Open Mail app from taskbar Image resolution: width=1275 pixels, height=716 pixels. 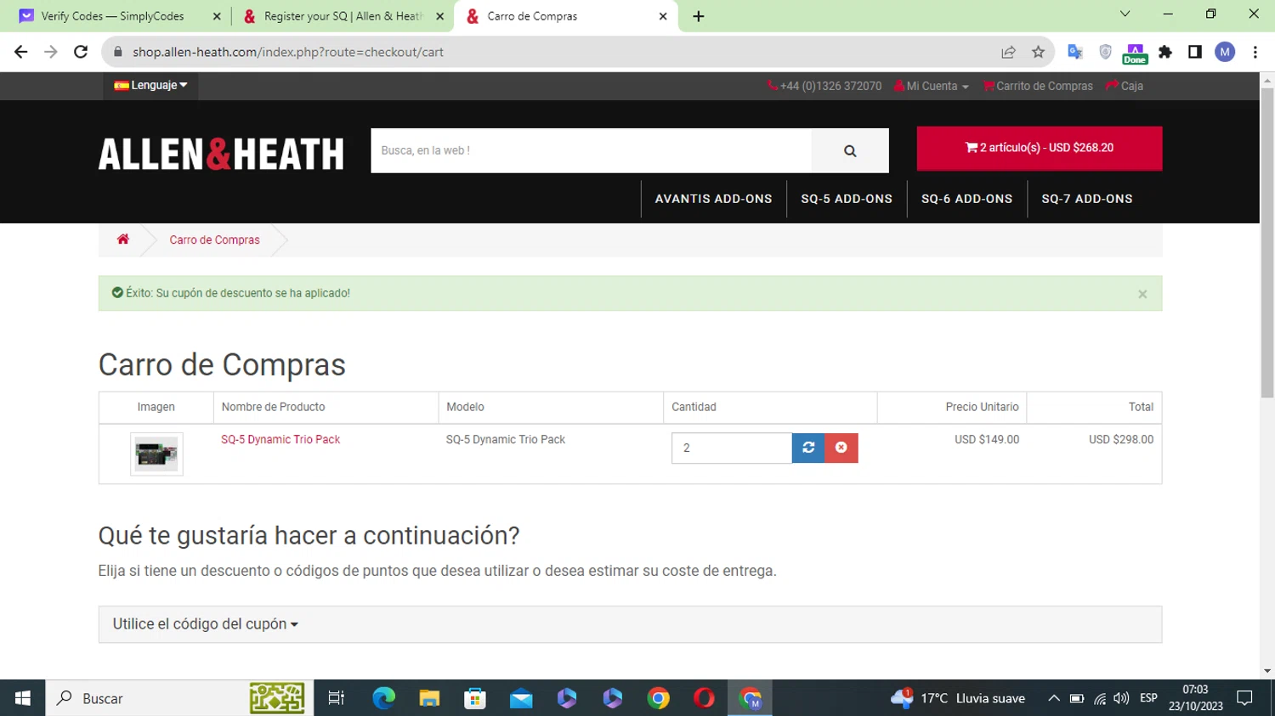[x=521, y=698]
